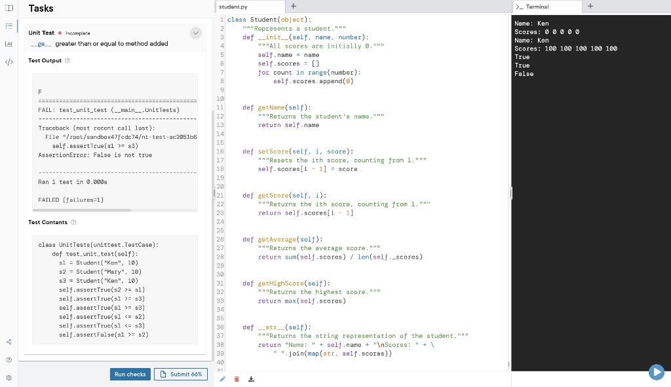This screenshot has width=671, height=387.
Task: Click 'FAILED (failures=1)' output line
Action: [71, 200]
